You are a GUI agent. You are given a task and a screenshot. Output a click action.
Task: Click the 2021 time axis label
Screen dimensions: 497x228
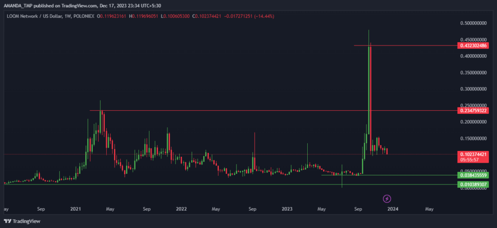[x=75, y=209]
